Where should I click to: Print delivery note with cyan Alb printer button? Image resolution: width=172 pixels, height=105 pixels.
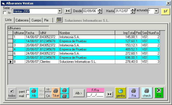[34, 93]
